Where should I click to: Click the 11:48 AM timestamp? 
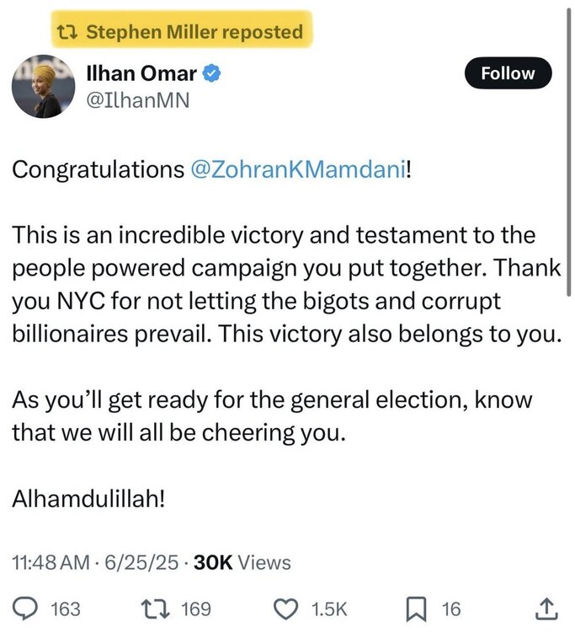47,563
